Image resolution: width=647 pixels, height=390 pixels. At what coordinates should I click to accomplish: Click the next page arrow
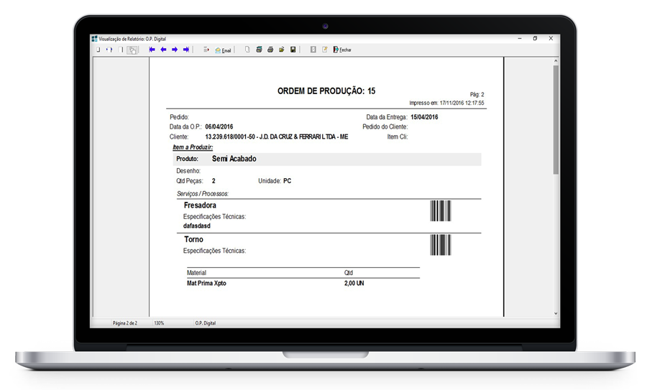coord(175,50)
